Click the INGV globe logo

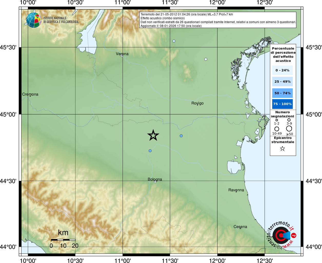coord(34,20)
